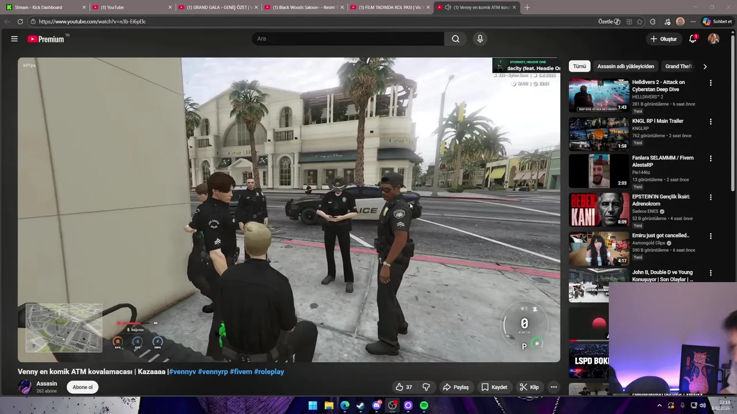Open Sohbet et Copilot chat button

(717, 21)
